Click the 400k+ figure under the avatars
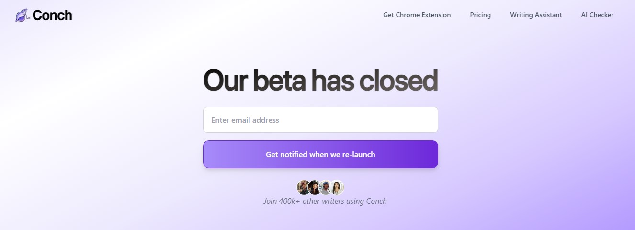The image size is (635, 230). coord(290,201)
